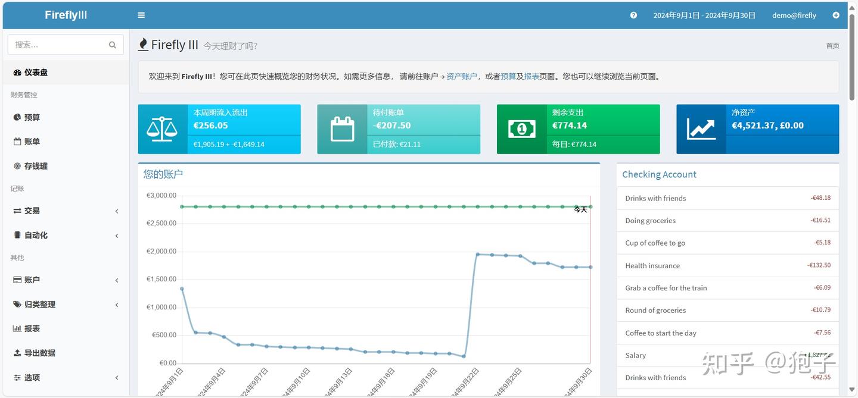858x398 pixels.
Task: Click the 首页 link
Action: 832,45
